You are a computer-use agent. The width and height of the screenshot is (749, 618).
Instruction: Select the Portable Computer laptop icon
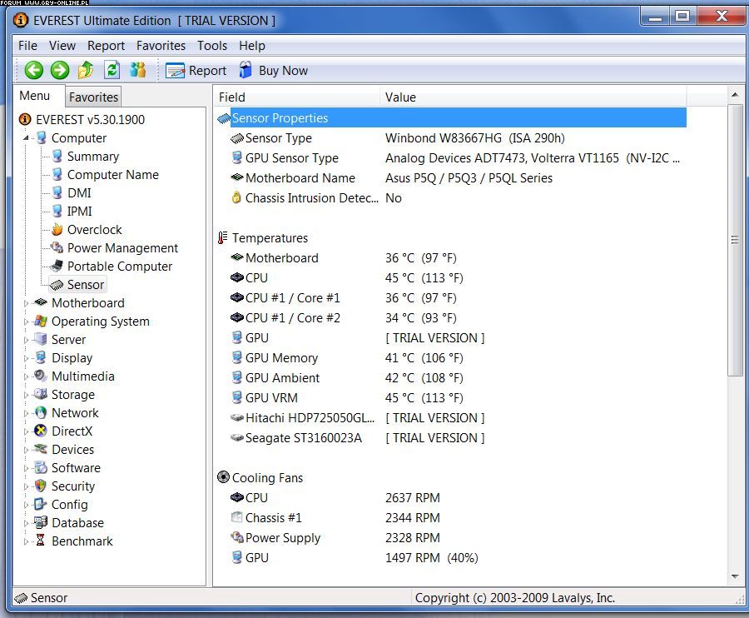(x=57, y=265)
